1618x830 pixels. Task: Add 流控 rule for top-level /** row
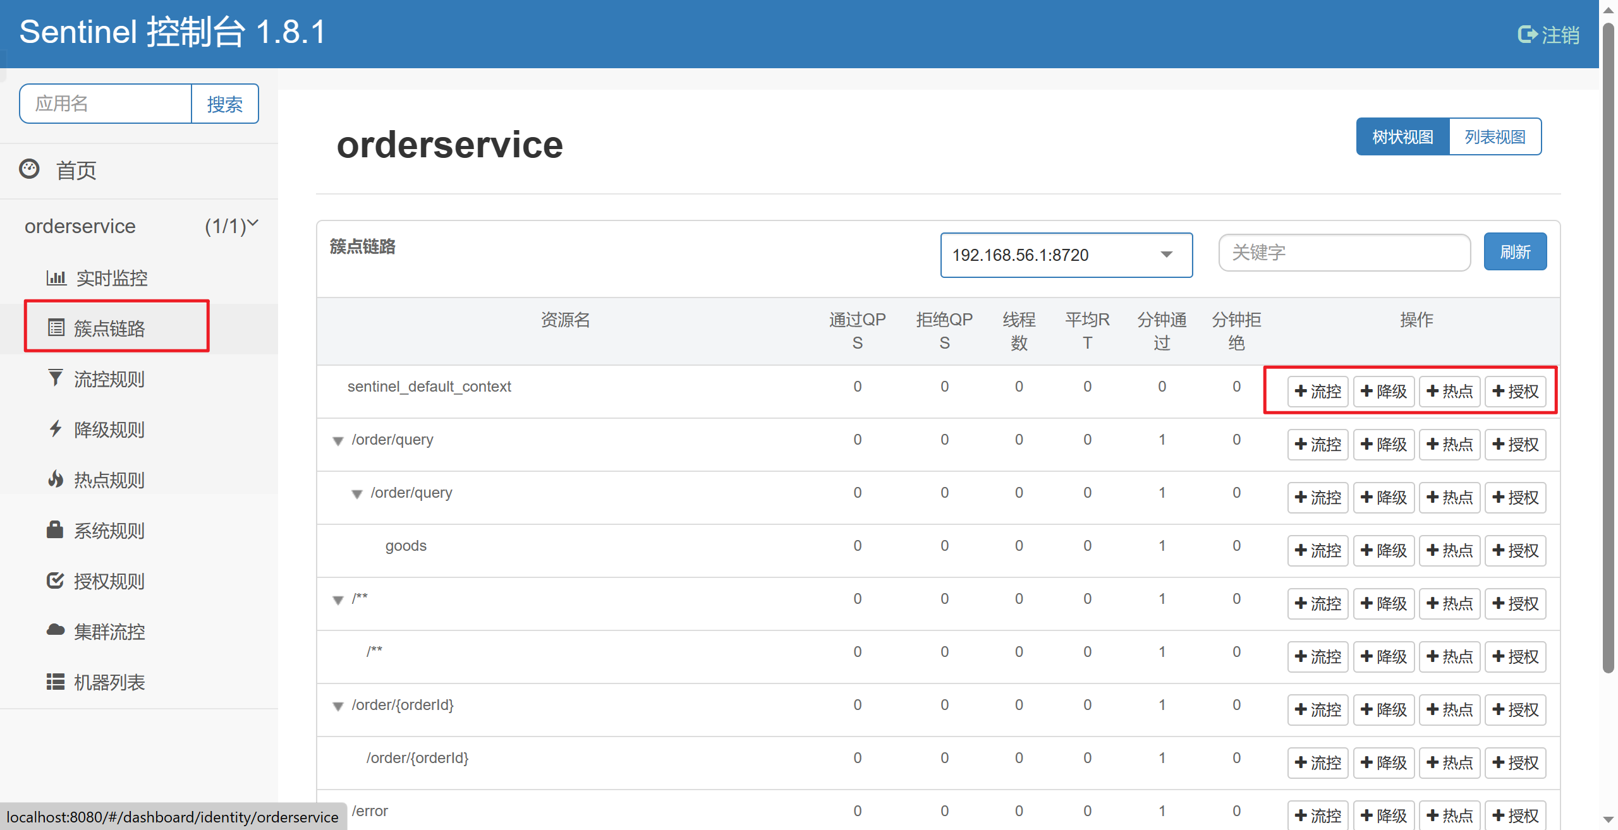pyautogui.click(x=1318, y=604)
